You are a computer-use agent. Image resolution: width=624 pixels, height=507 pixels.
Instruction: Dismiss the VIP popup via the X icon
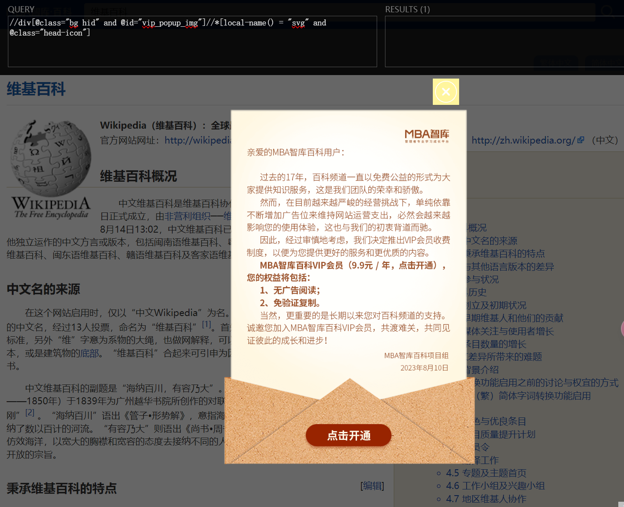pos(446,92)
